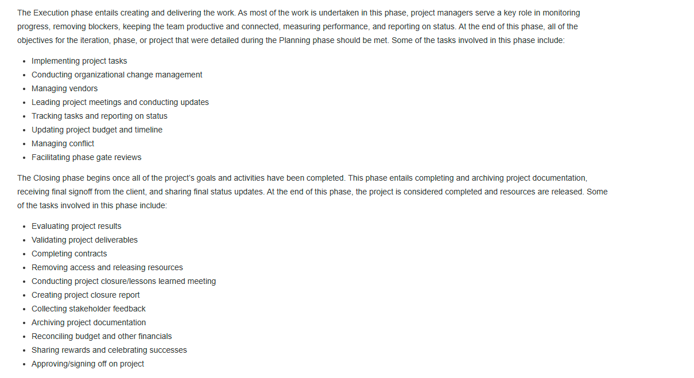Select the "Archiving project documentation" bullet
This screenshot has height=378, width=694.
click(88, 322)
